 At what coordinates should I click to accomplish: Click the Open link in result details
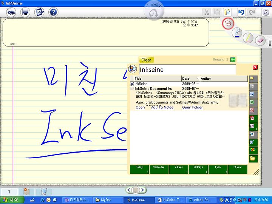(140, 107)
